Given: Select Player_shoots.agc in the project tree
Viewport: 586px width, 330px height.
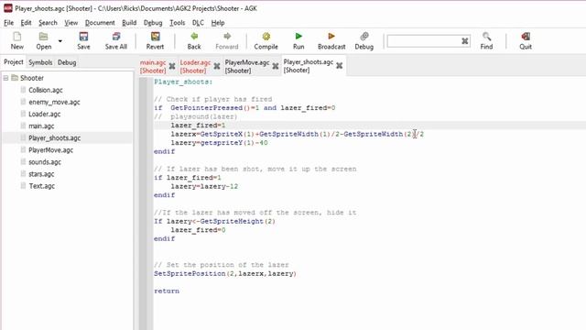Looking at the screenshot, I should [x=55, y=137].
